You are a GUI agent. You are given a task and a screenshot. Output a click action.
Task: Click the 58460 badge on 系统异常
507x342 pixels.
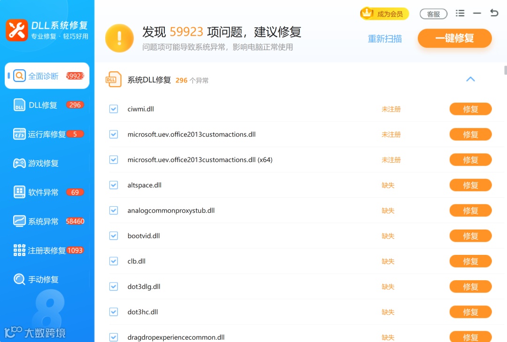[75, 221]
